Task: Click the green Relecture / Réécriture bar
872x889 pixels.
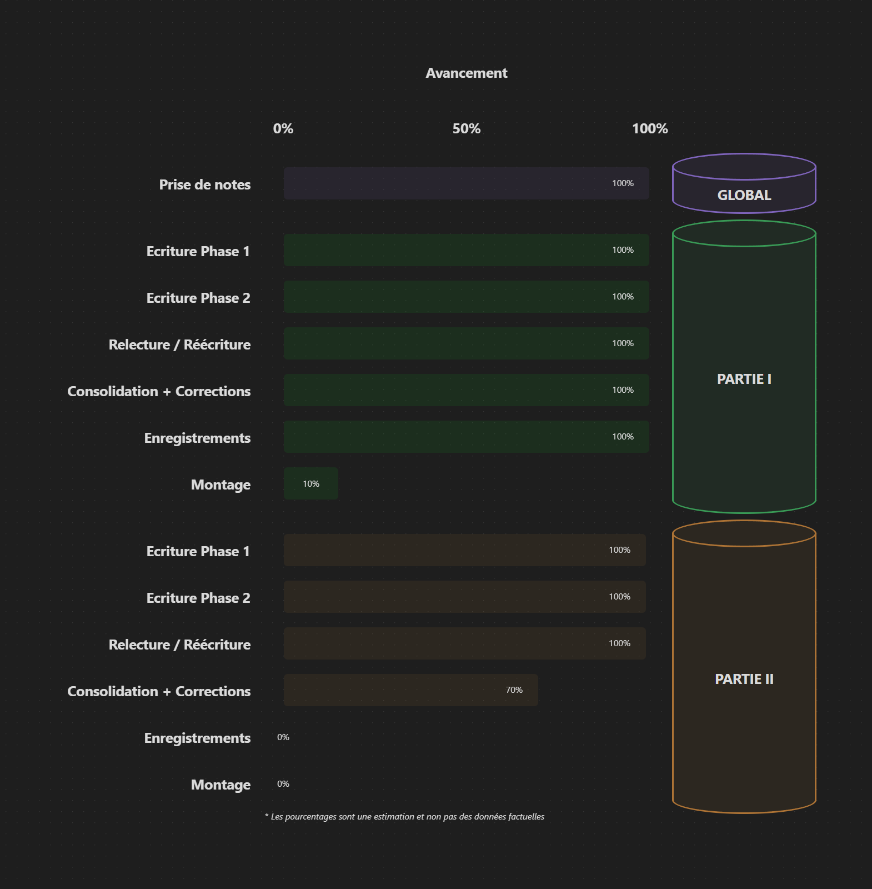Action: [466, 343]
